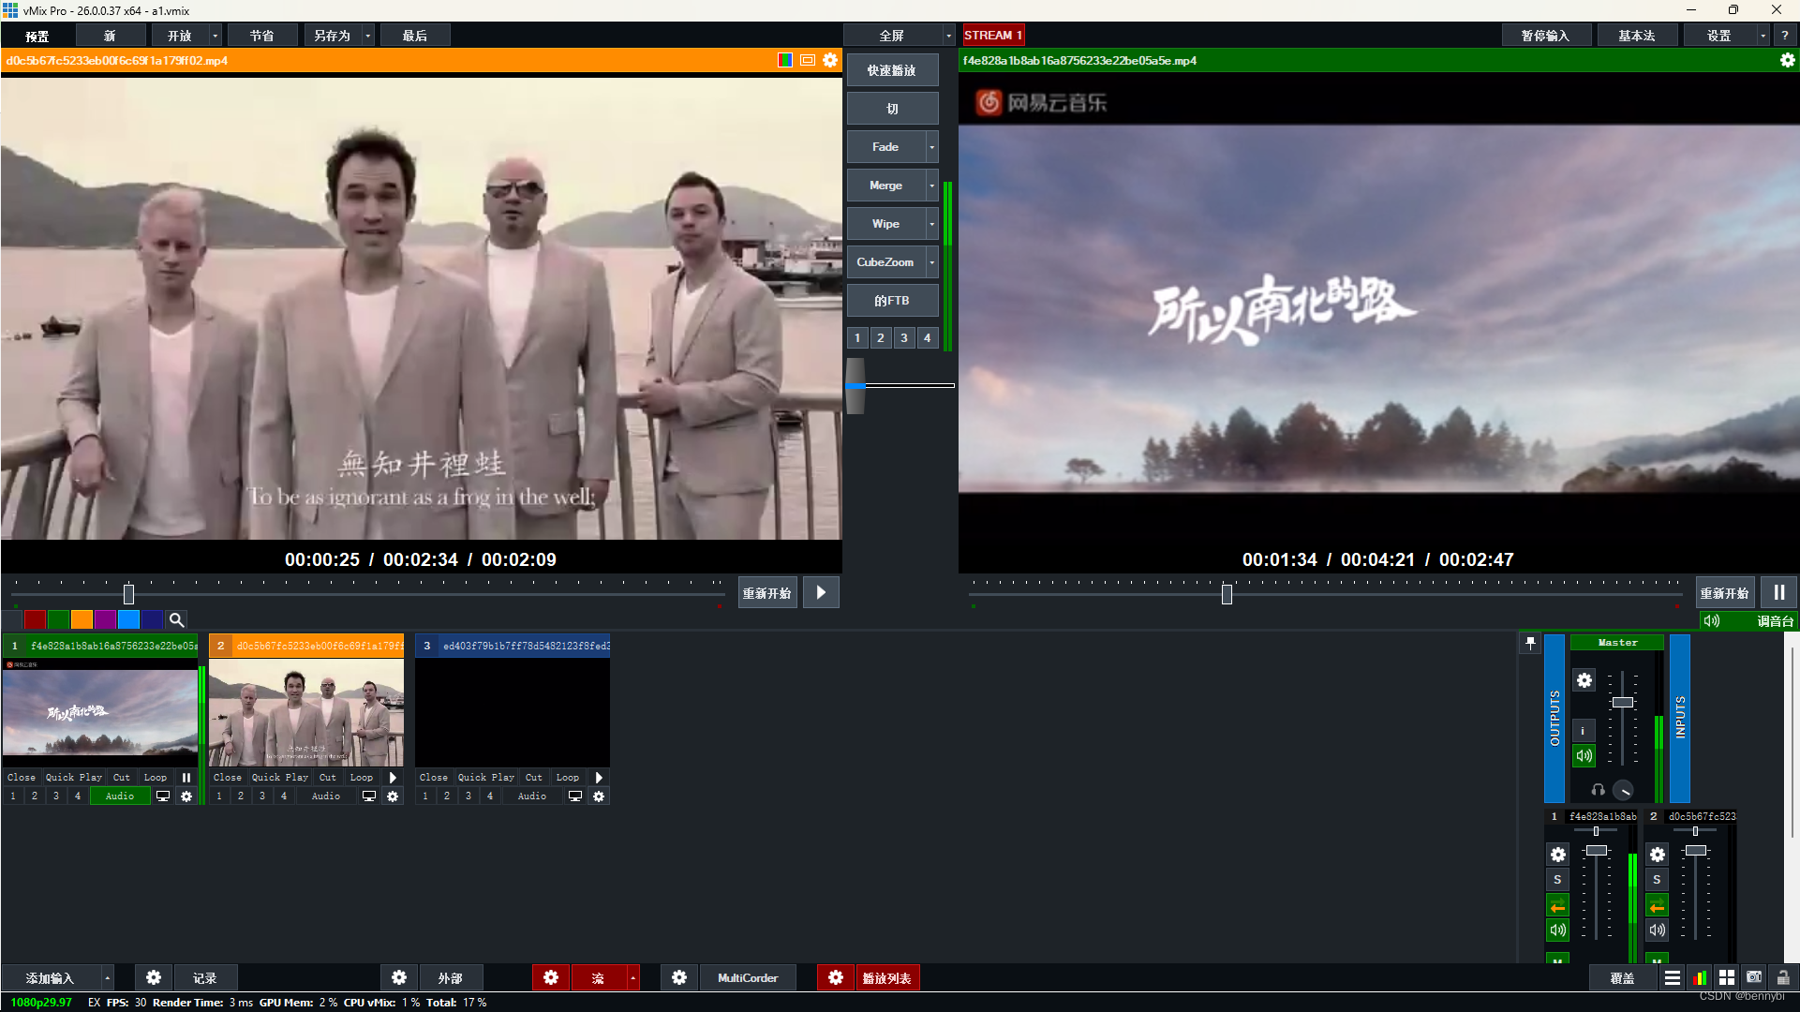Expand the Fade transition dropdown
1800x1012 pixels.
[x=931, y=147]
